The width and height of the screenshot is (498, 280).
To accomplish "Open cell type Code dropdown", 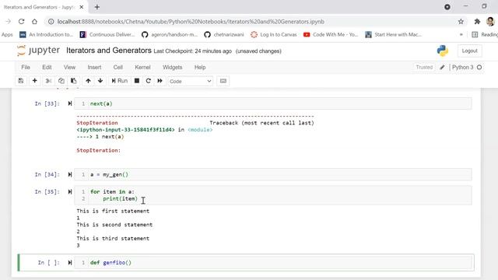I will coord(190,81).
